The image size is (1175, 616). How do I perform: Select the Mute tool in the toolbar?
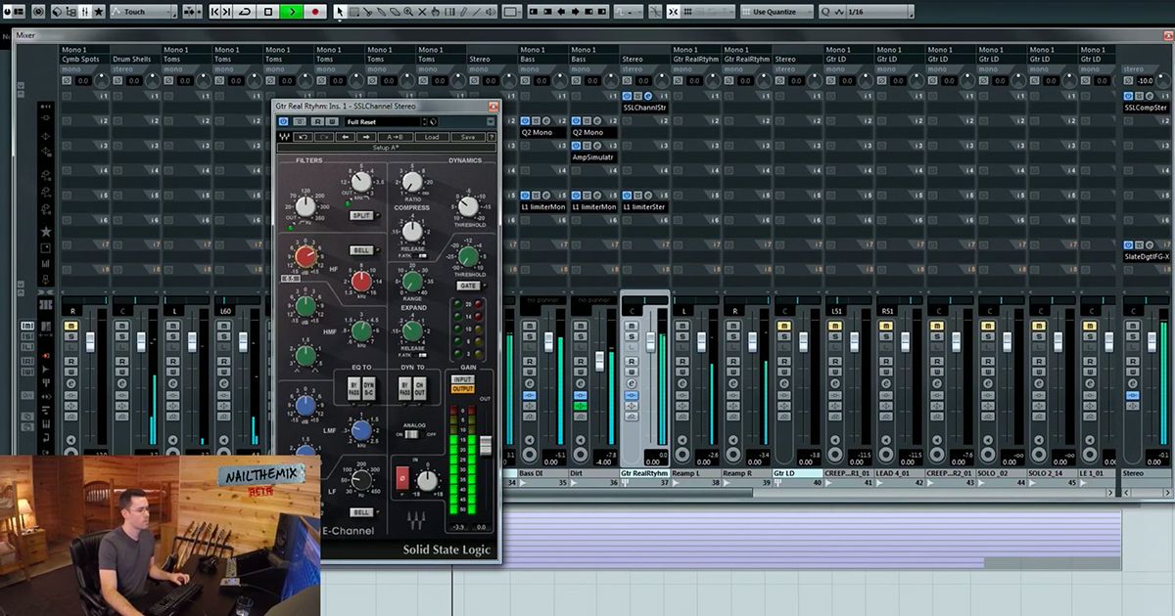[423, 12]
